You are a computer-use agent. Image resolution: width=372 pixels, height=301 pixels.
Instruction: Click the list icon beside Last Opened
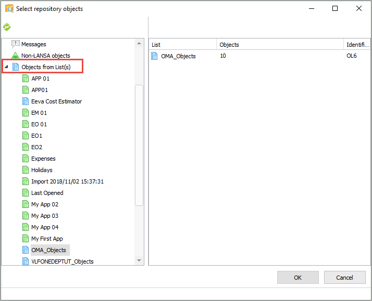[26, 193]
